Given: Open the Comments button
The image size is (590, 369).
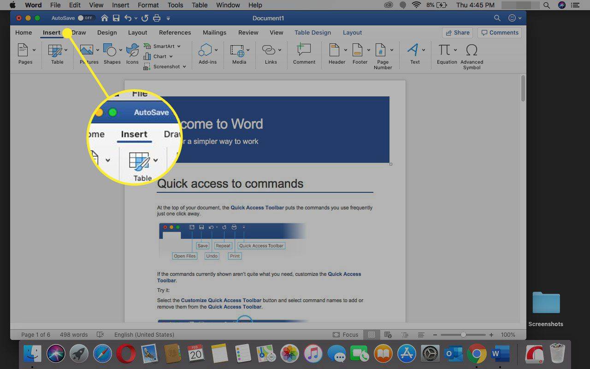Looking at the screenshot, I should click(500, 32).
